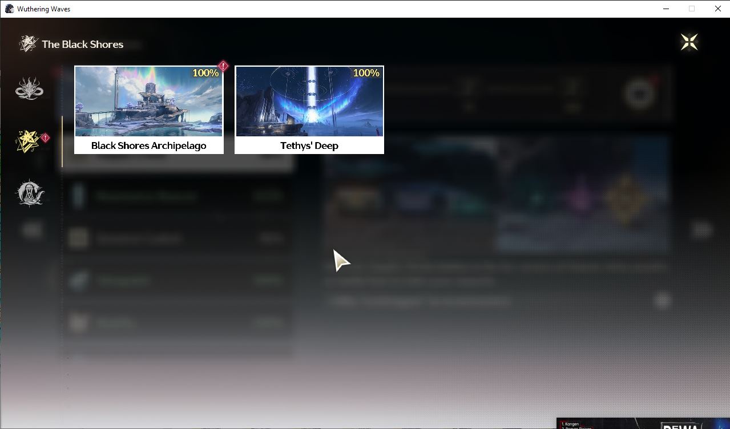Click the Black Shores emblem beside the title
The height and width of the screenshot is (429, 730).
[27, 43]
